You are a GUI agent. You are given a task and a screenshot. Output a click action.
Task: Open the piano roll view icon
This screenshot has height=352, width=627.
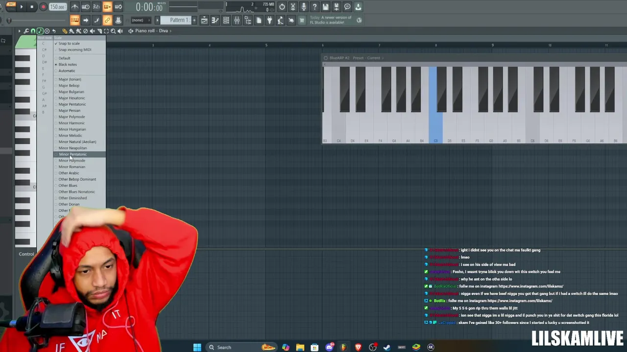pos(215,20)
